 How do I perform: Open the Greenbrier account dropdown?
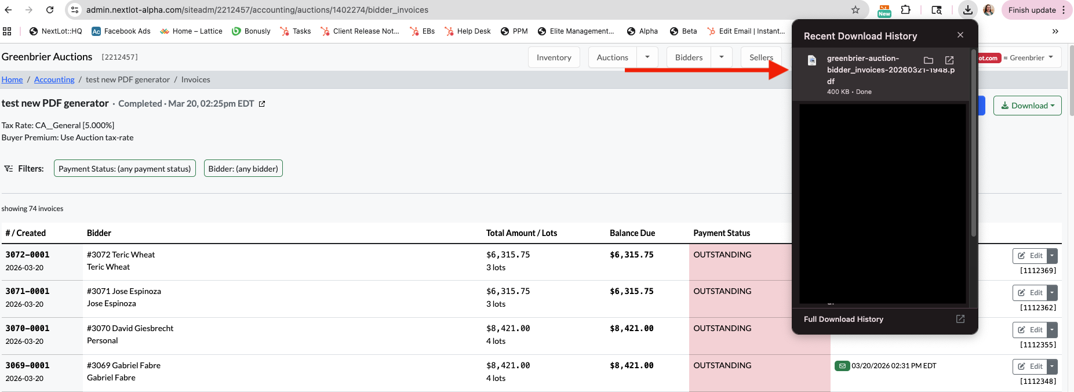click(1028, 57)
